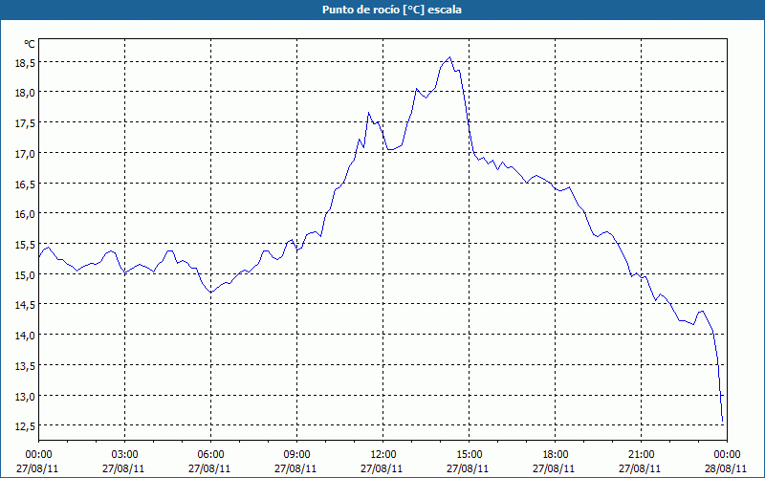Screen dimensions: 765x478
Task: Select the 16,5 y-axis value
Action: pos(26,185)
